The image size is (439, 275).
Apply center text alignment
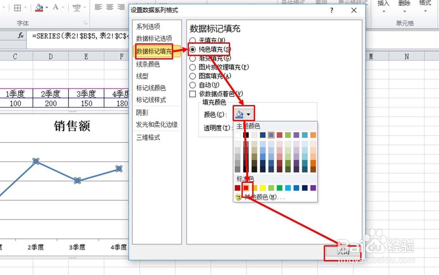[109, 7]
